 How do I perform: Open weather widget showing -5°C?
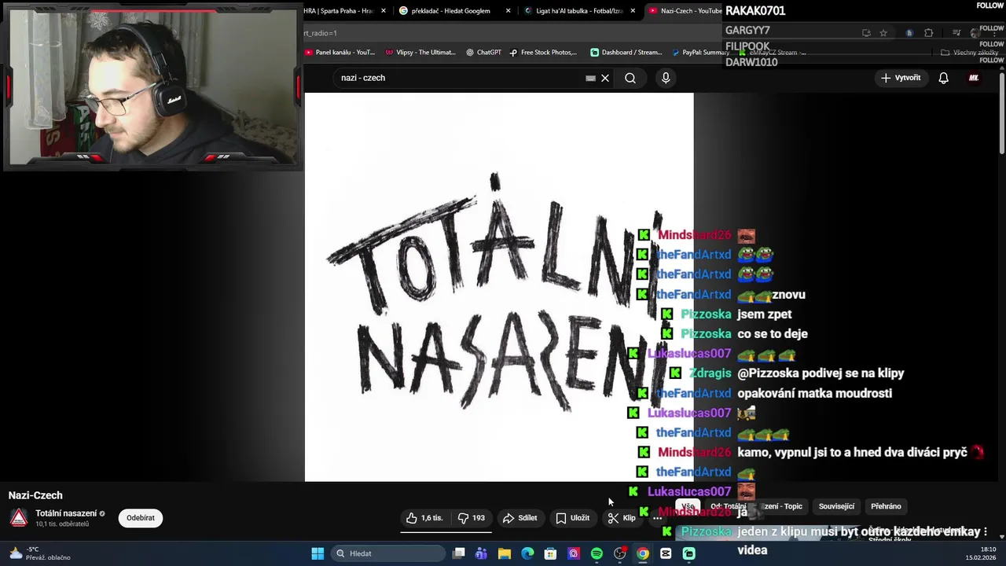coord(39,553)
